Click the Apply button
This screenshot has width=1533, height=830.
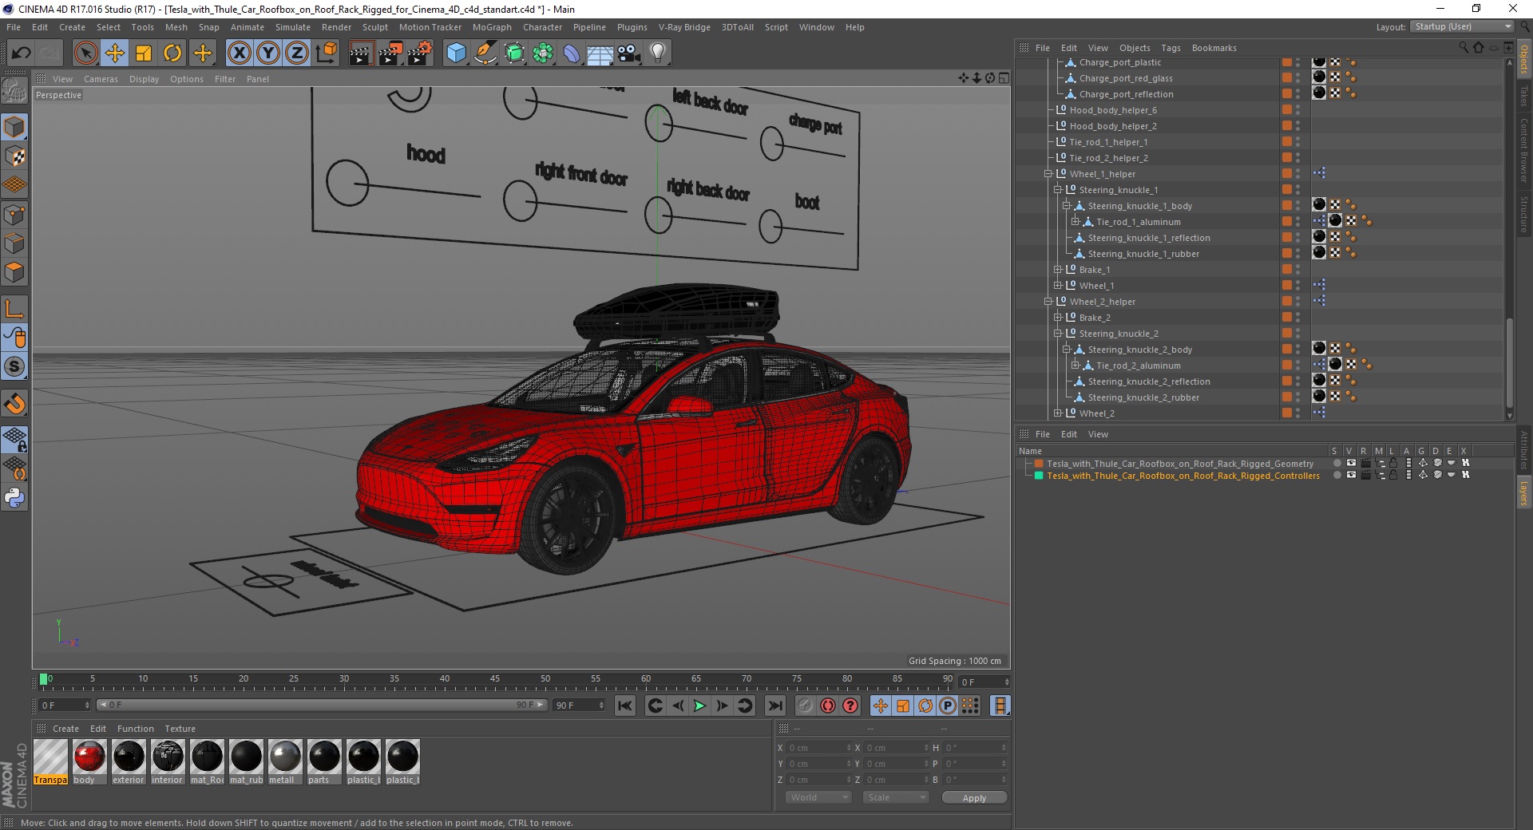click(974, 797)
